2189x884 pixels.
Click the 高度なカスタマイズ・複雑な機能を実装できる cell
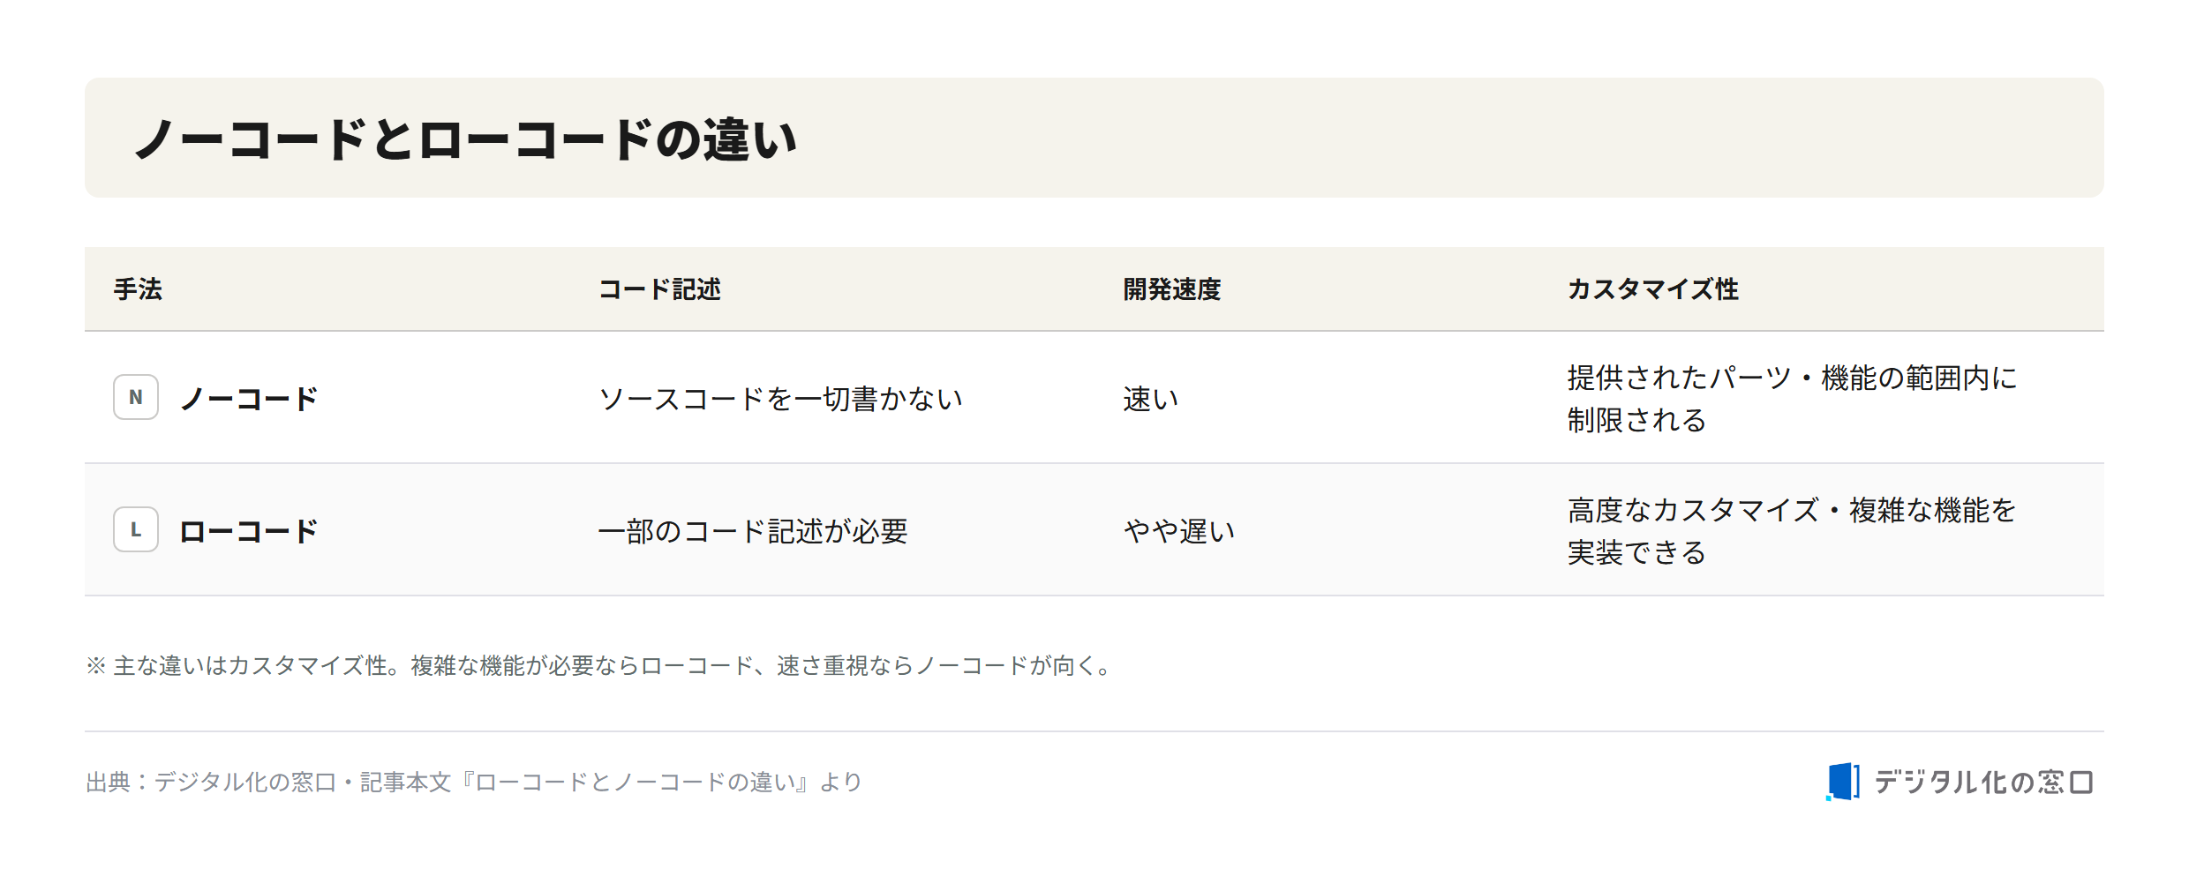[x=1793, y=531]
